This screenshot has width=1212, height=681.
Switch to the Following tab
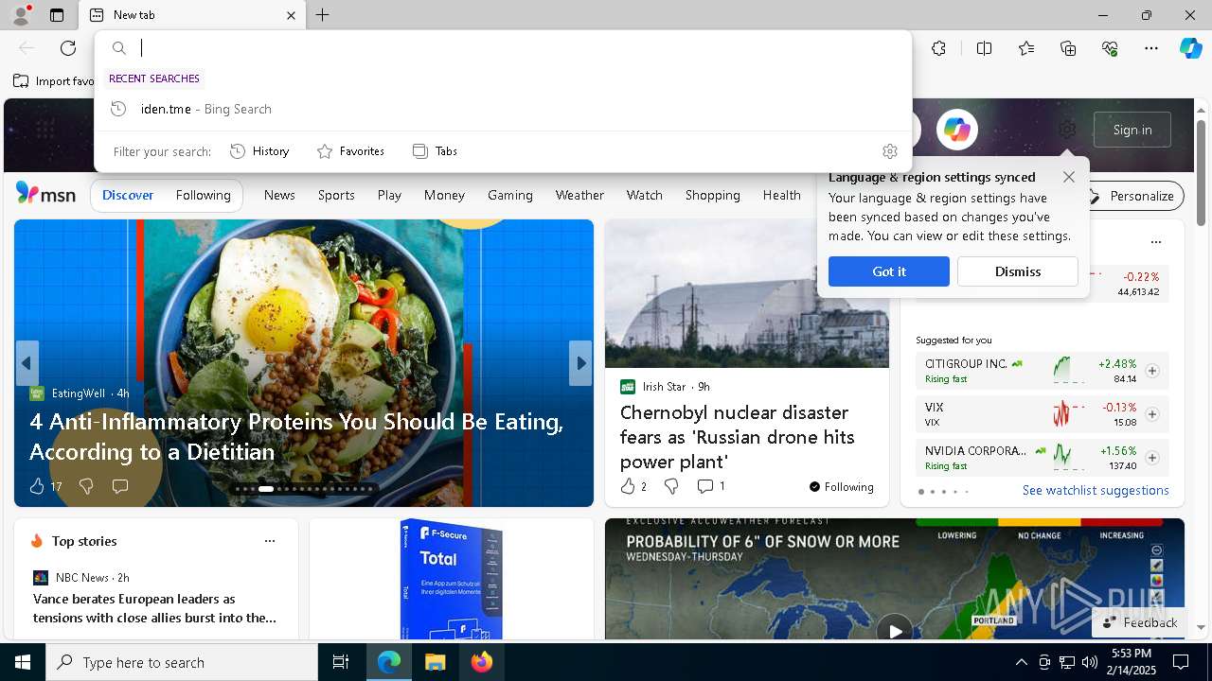click(203, 195)
